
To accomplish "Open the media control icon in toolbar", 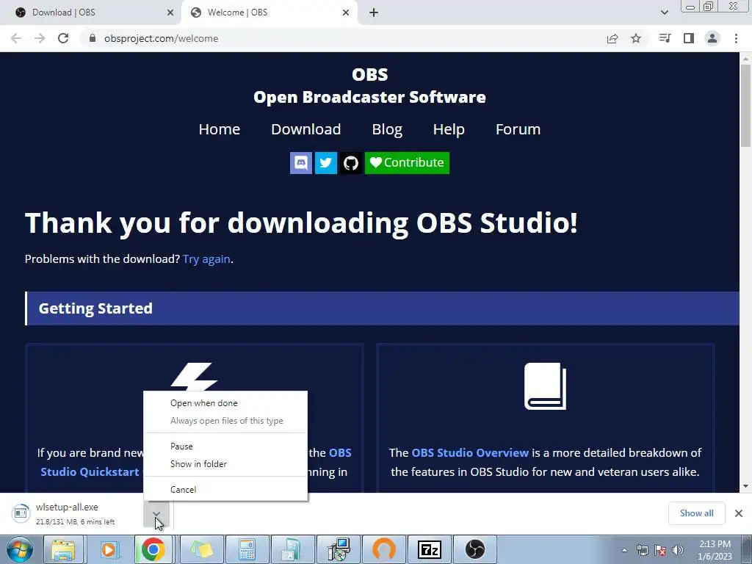I will (x=665, y=38).
